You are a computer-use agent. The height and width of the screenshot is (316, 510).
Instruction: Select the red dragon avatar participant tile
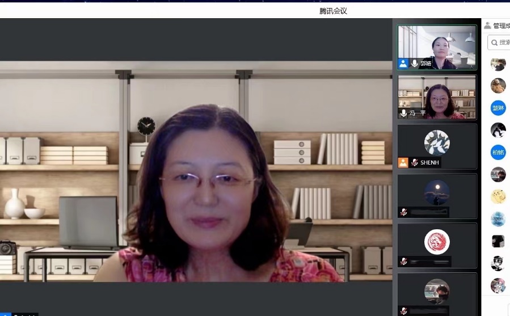click(437, 244)
